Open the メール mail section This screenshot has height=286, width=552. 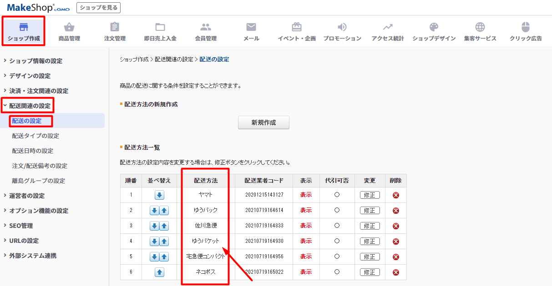point(251,31)
